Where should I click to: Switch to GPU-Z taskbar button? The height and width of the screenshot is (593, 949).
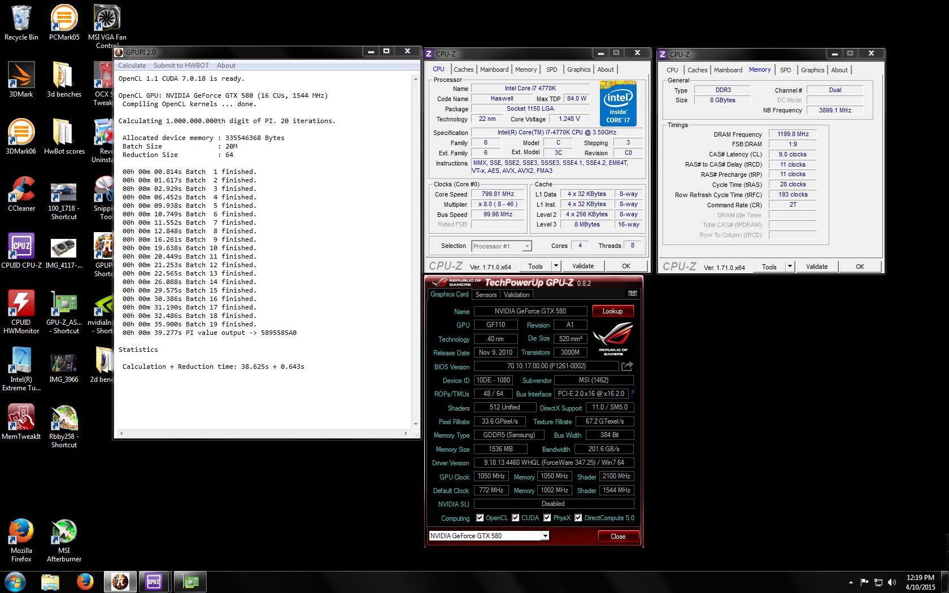click(x=190, y=581)
